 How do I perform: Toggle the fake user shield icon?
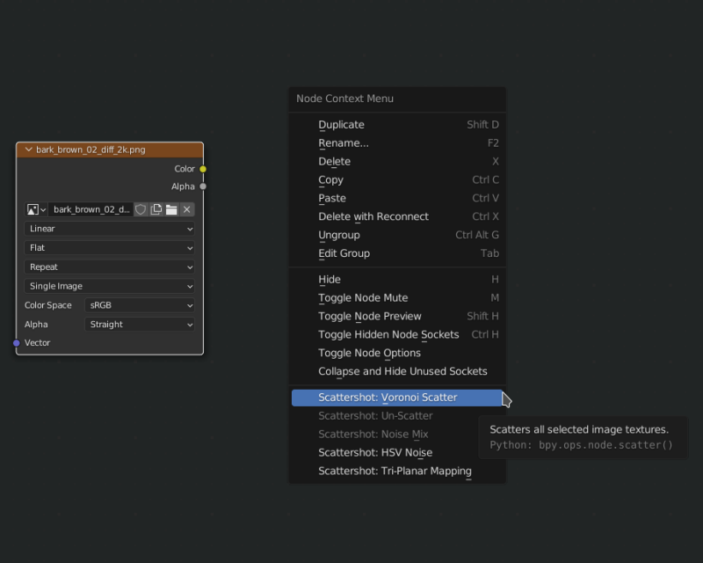click(x=141, y=209)
